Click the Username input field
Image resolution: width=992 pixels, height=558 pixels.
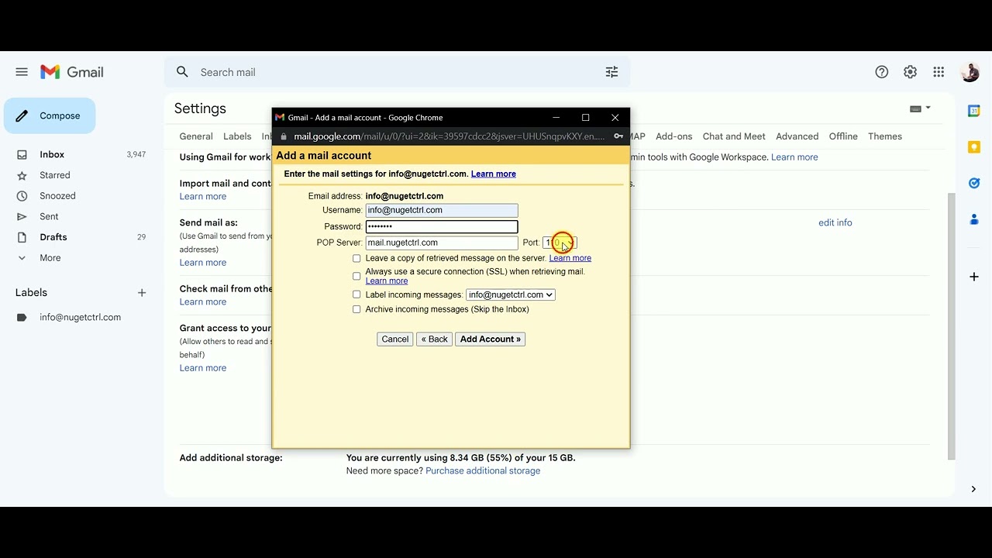(x=442, y=210)
